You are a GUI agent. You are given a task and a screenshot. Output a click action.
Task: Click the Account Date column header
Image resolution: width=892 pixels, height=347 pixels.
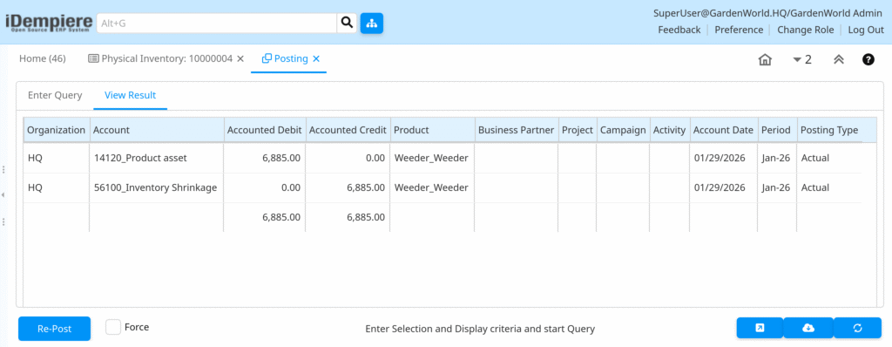(723, 130)
